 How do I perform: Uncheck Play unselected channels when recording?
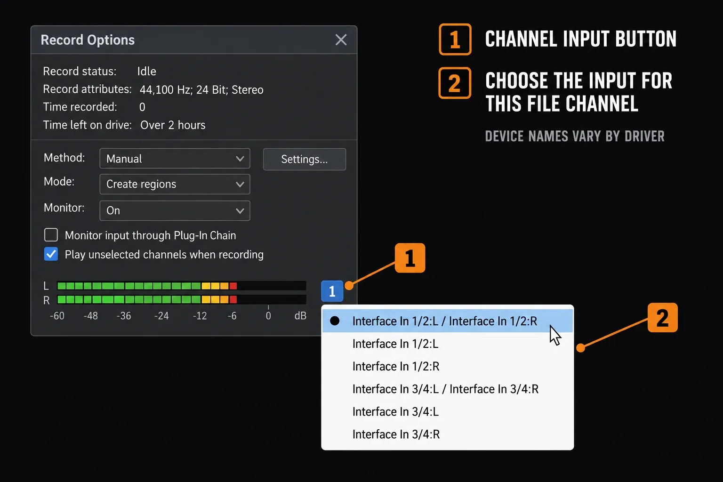tap(51, 254)
